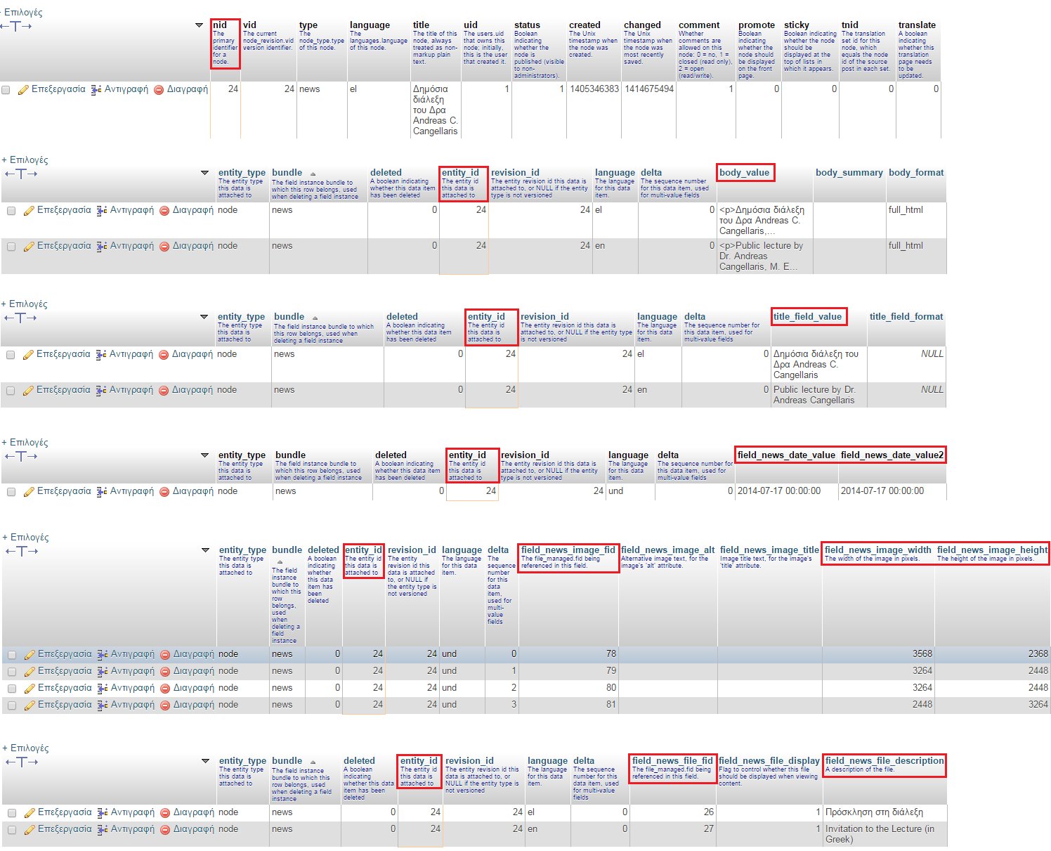Click the copy icon in the field_news_date_value row

102,492
